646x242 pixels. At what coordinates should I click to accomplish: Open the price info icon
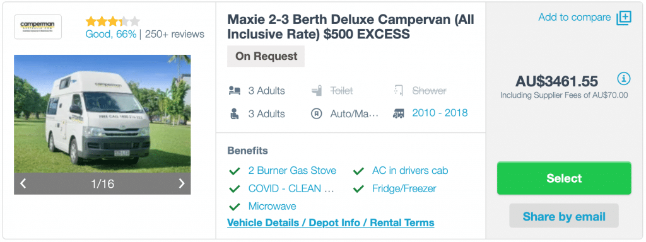click(x=624, y=78)
